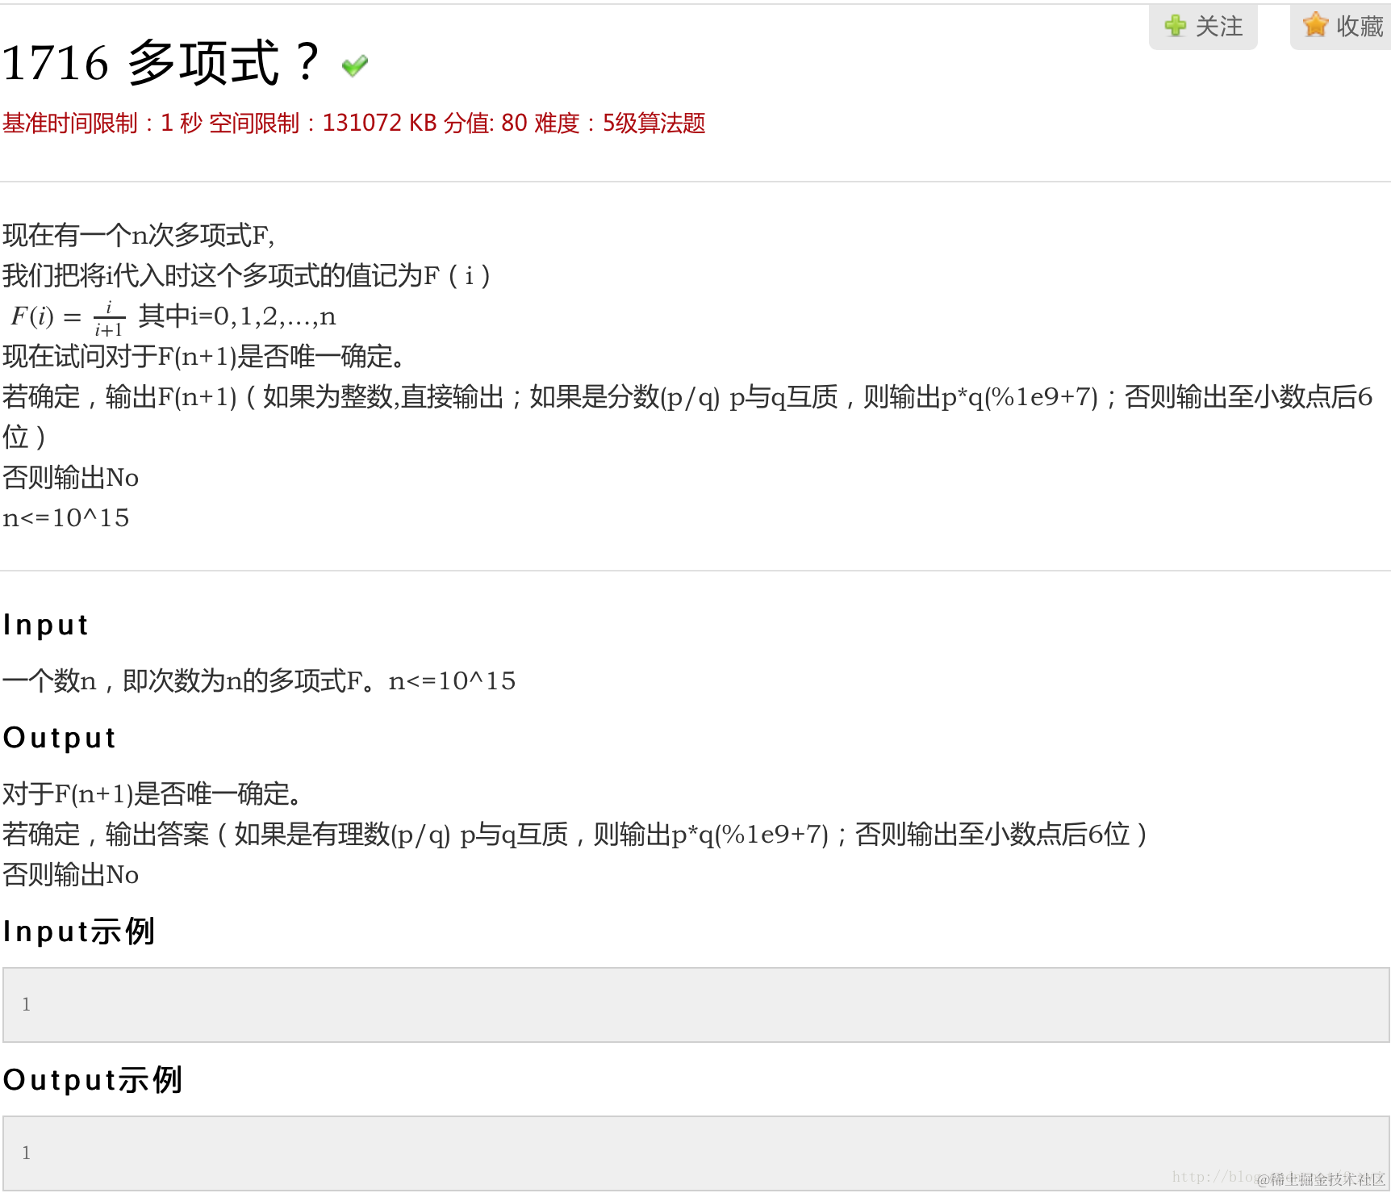Click the formula F(i) = i/(i+1)

coord(68,317)
